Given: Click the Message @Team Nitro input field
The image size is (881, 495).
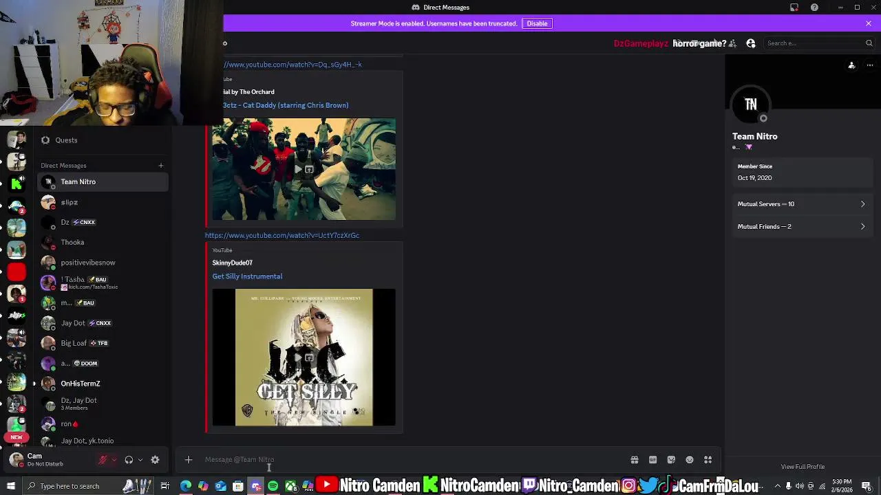Looking at the screenshot, I should pos(413,460).
